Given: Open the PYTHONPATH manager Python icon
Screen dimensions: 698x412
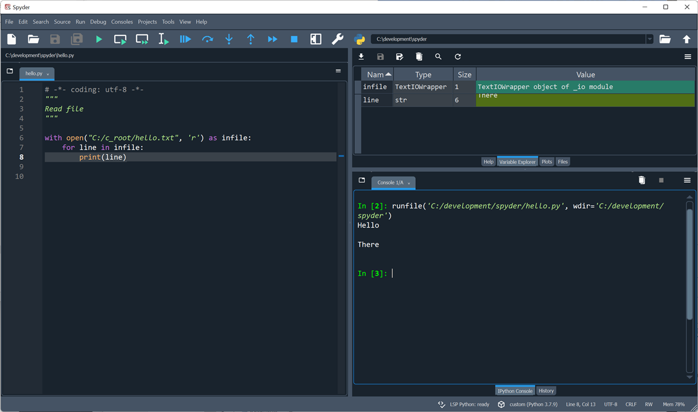Looking at the screenshot, I should pyautogui.click(x=360, y=40).
